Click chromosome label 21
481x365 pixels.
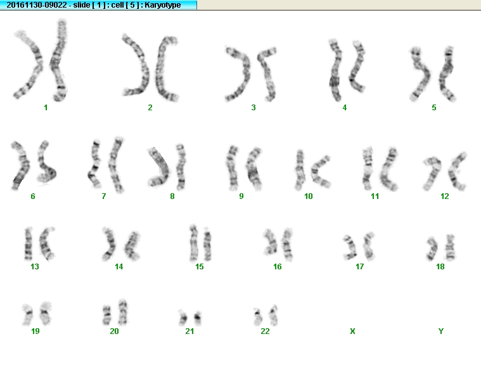pyautogui.click(x=189, y=331)
